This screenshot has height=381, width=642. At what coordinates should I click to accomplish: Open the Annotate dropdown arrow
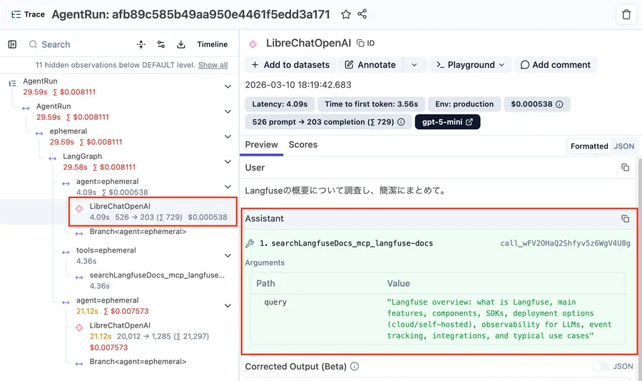[414, 65]
